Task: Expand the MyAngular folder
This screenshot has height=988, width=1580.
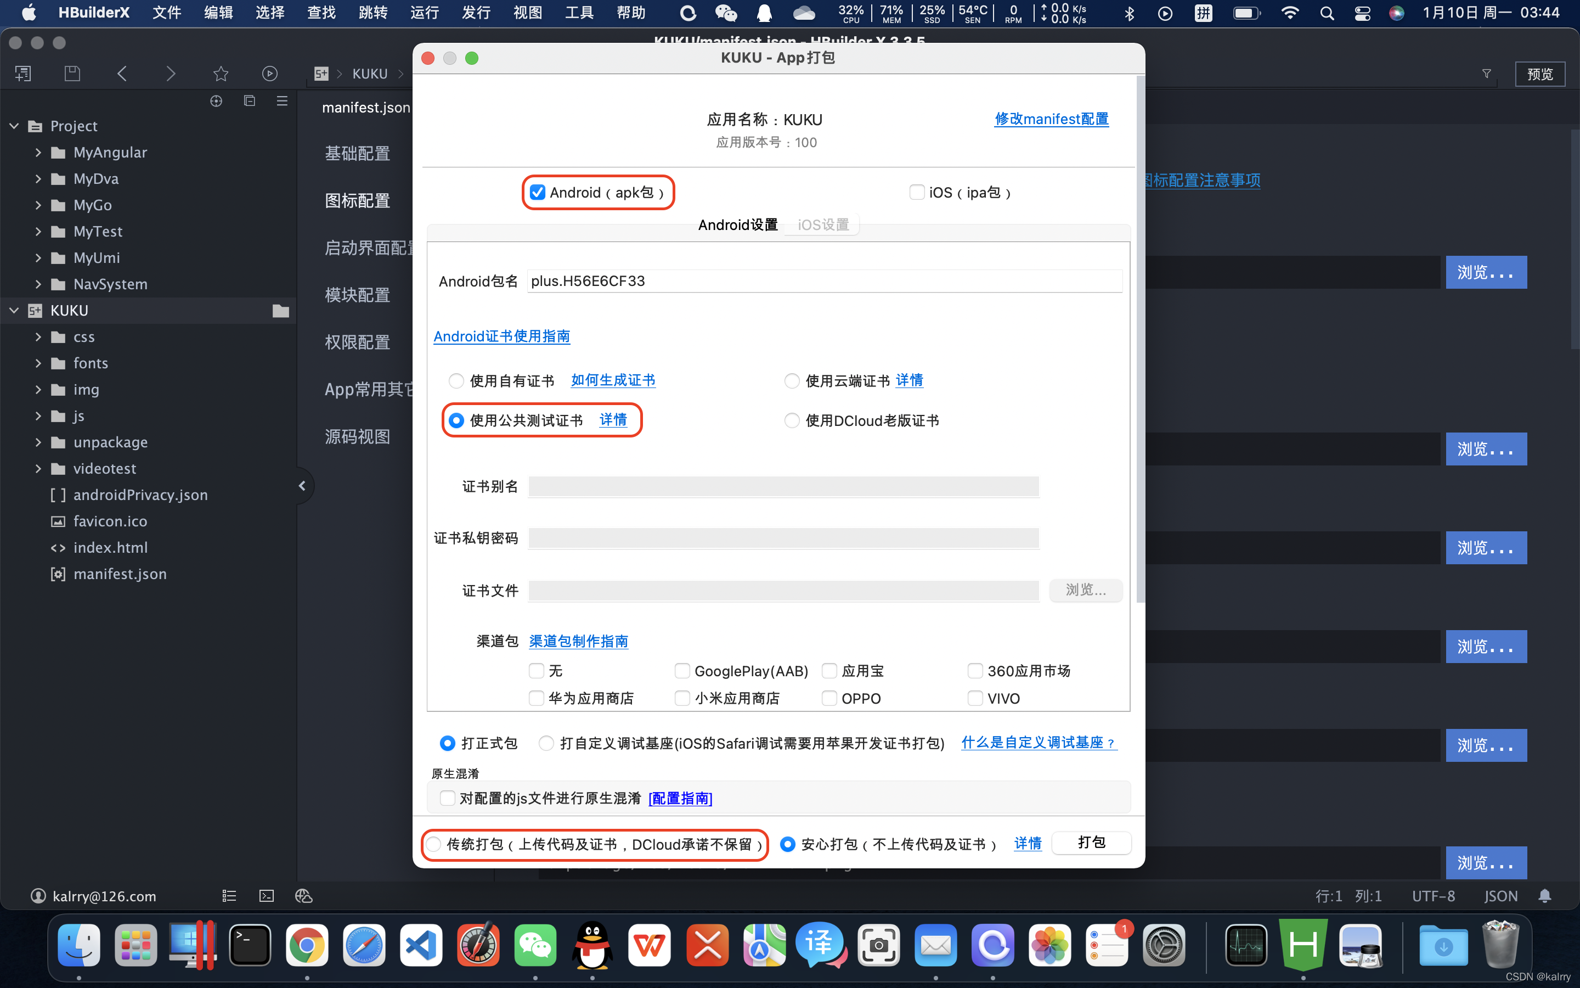Action: tap(38, 152)
